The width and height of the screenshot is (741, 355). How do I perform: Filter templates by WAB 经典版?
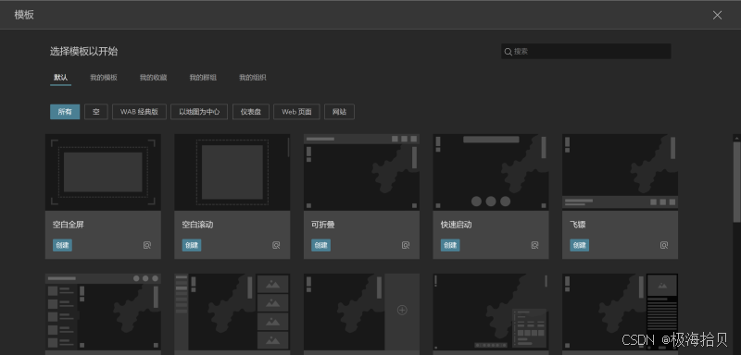[x=139, y=112]
